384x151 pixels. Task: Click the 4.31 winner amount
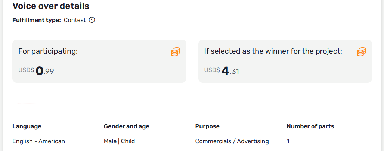230,71
